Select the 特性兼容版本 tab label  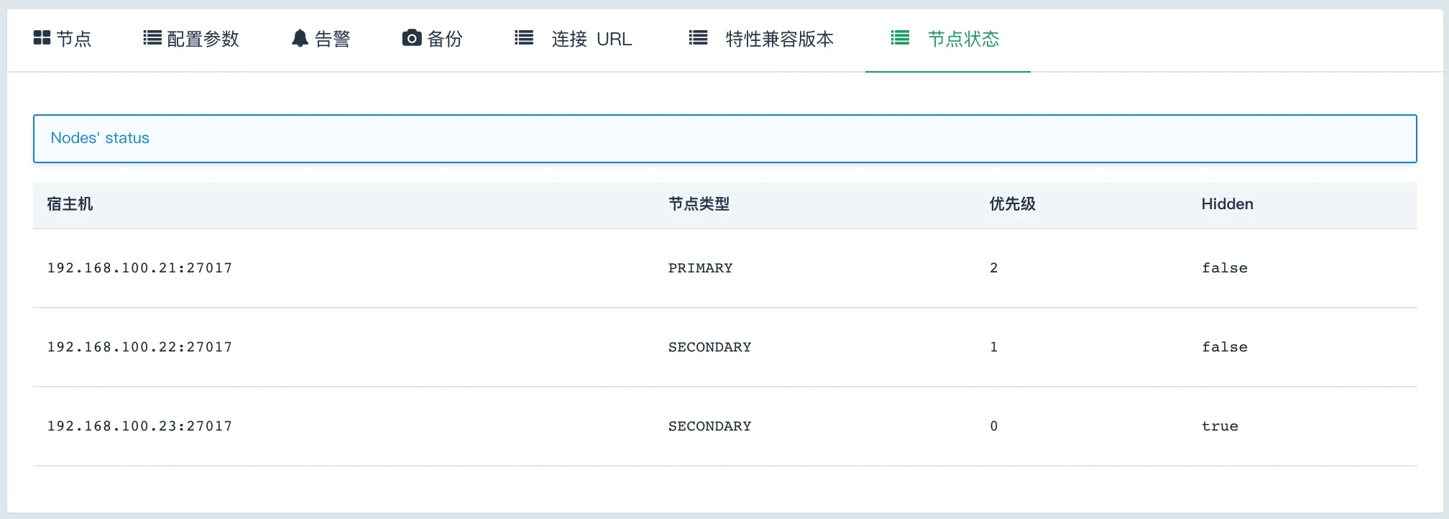click(x=779, y=39)
